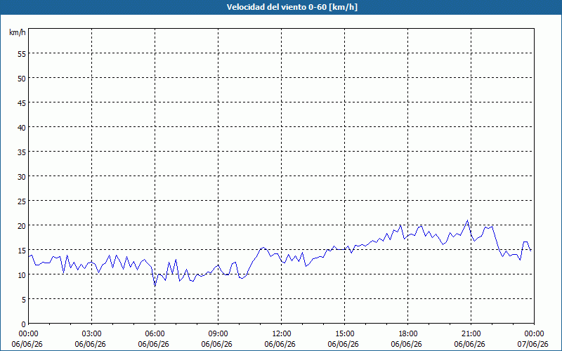Click the "06/06/26" date below 18:00
Viewport: 562px width, 351px height.
pyautogui.click(x=407, y=344)
